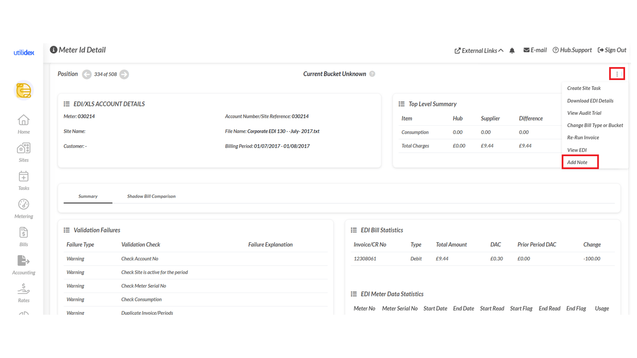This screenshot has width=637, height=358.
Task: Open the Tasks calendar icon
Action: coord(23,177)
